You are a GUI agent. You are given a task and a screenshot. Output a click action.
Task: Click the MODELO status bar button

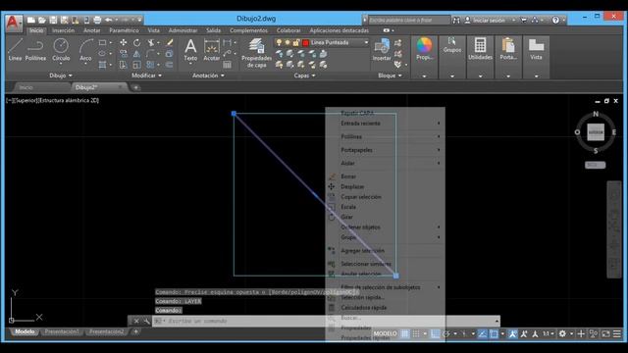point(385,333)
